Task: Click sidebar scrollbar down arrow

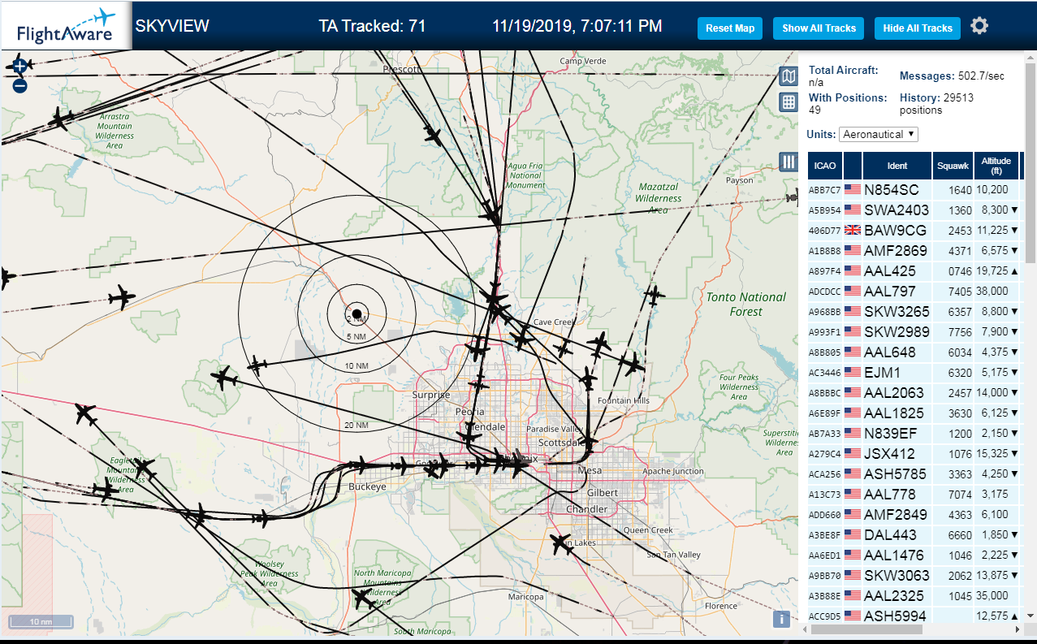Action: (1031, 617)
